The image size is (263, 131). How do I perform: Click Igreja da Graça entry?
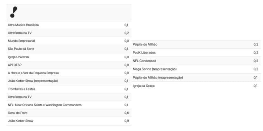196,86
